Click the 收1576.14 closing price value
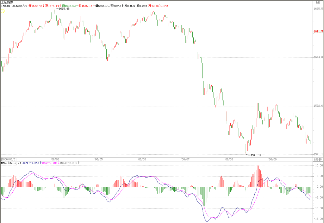This screenshot has height=223, width=324. (x=85, y=6)
